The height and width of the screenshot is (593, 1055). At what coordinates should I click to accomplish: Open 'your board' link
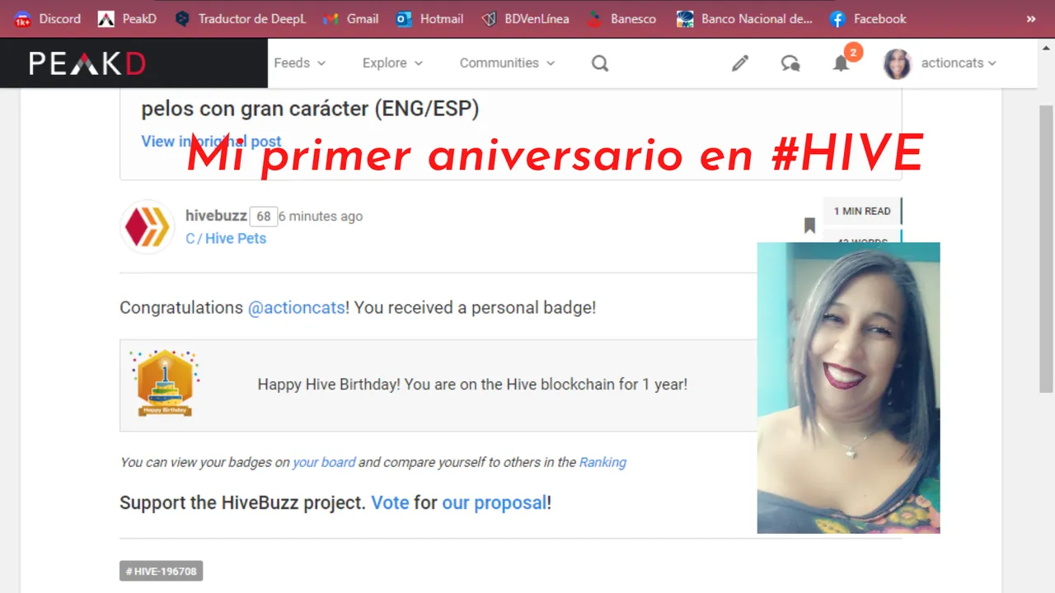(x=324, y=462)
